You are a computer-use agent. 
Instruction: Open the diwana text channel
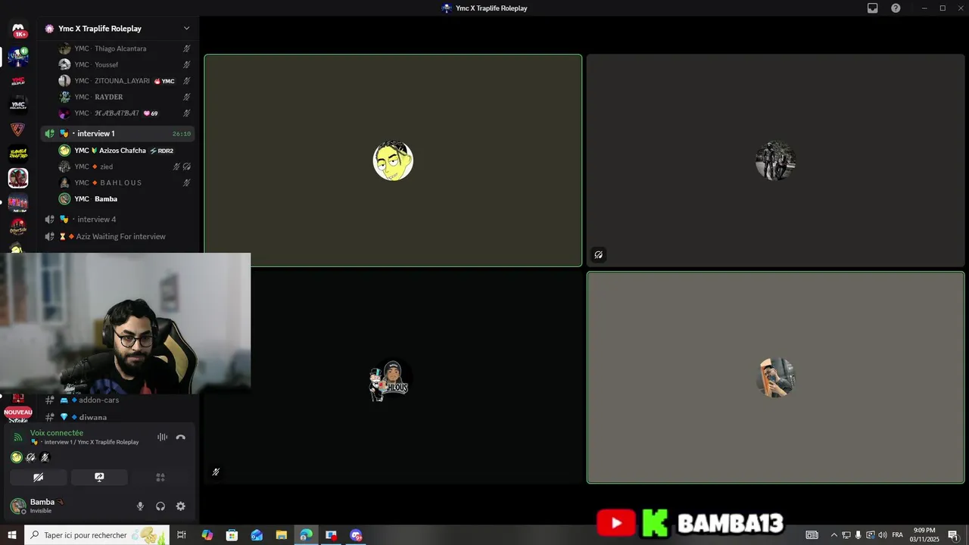(x=117, y=417)
